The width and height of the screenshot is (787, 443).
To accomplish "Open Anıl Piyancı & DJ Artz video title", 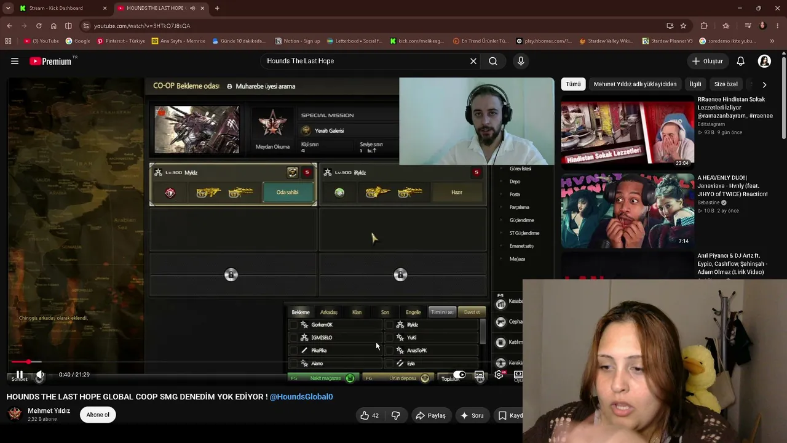I will pyautogui.click(x=732, y=264).
